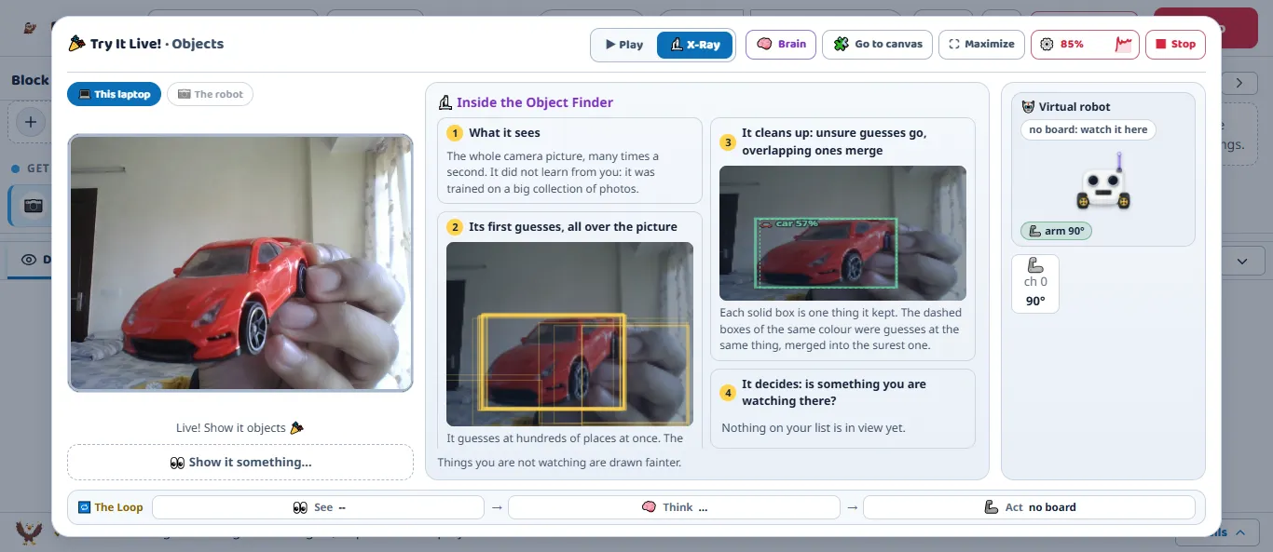Click The Loop label icon

84,507
